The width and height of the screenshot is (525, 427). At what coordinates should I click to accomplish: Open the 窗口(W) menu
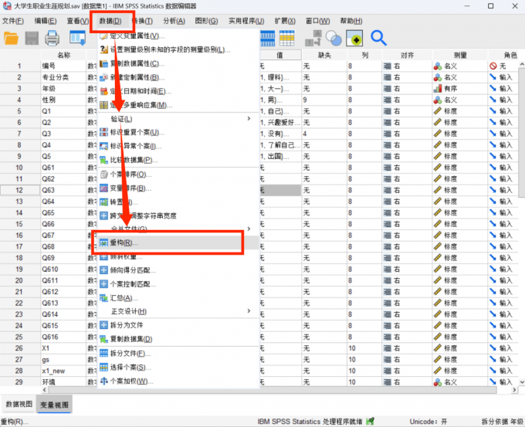pos(318,21)
